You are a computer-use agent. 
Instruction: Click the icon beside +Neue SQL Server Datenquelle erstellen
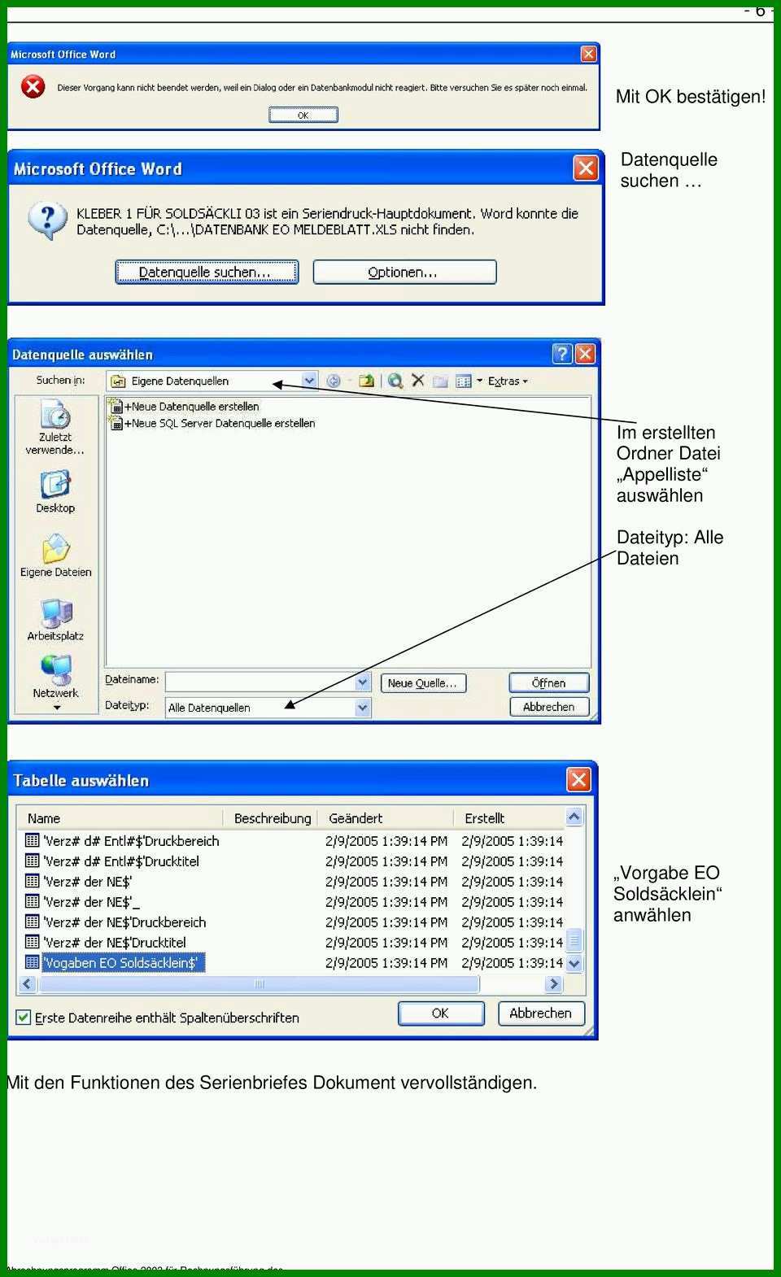(116, 423)
